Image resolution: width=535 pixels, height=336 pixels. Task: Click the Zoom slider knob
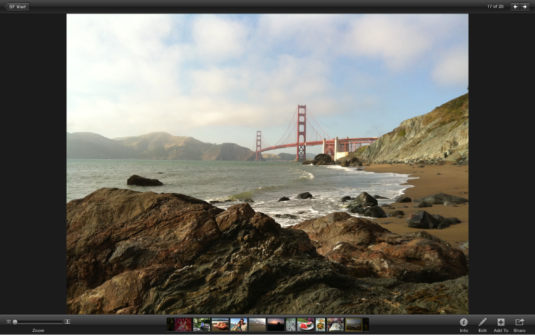[x=15, y=322]
